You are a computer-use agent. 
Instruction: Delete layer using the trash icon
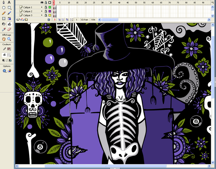pos(49,20)
